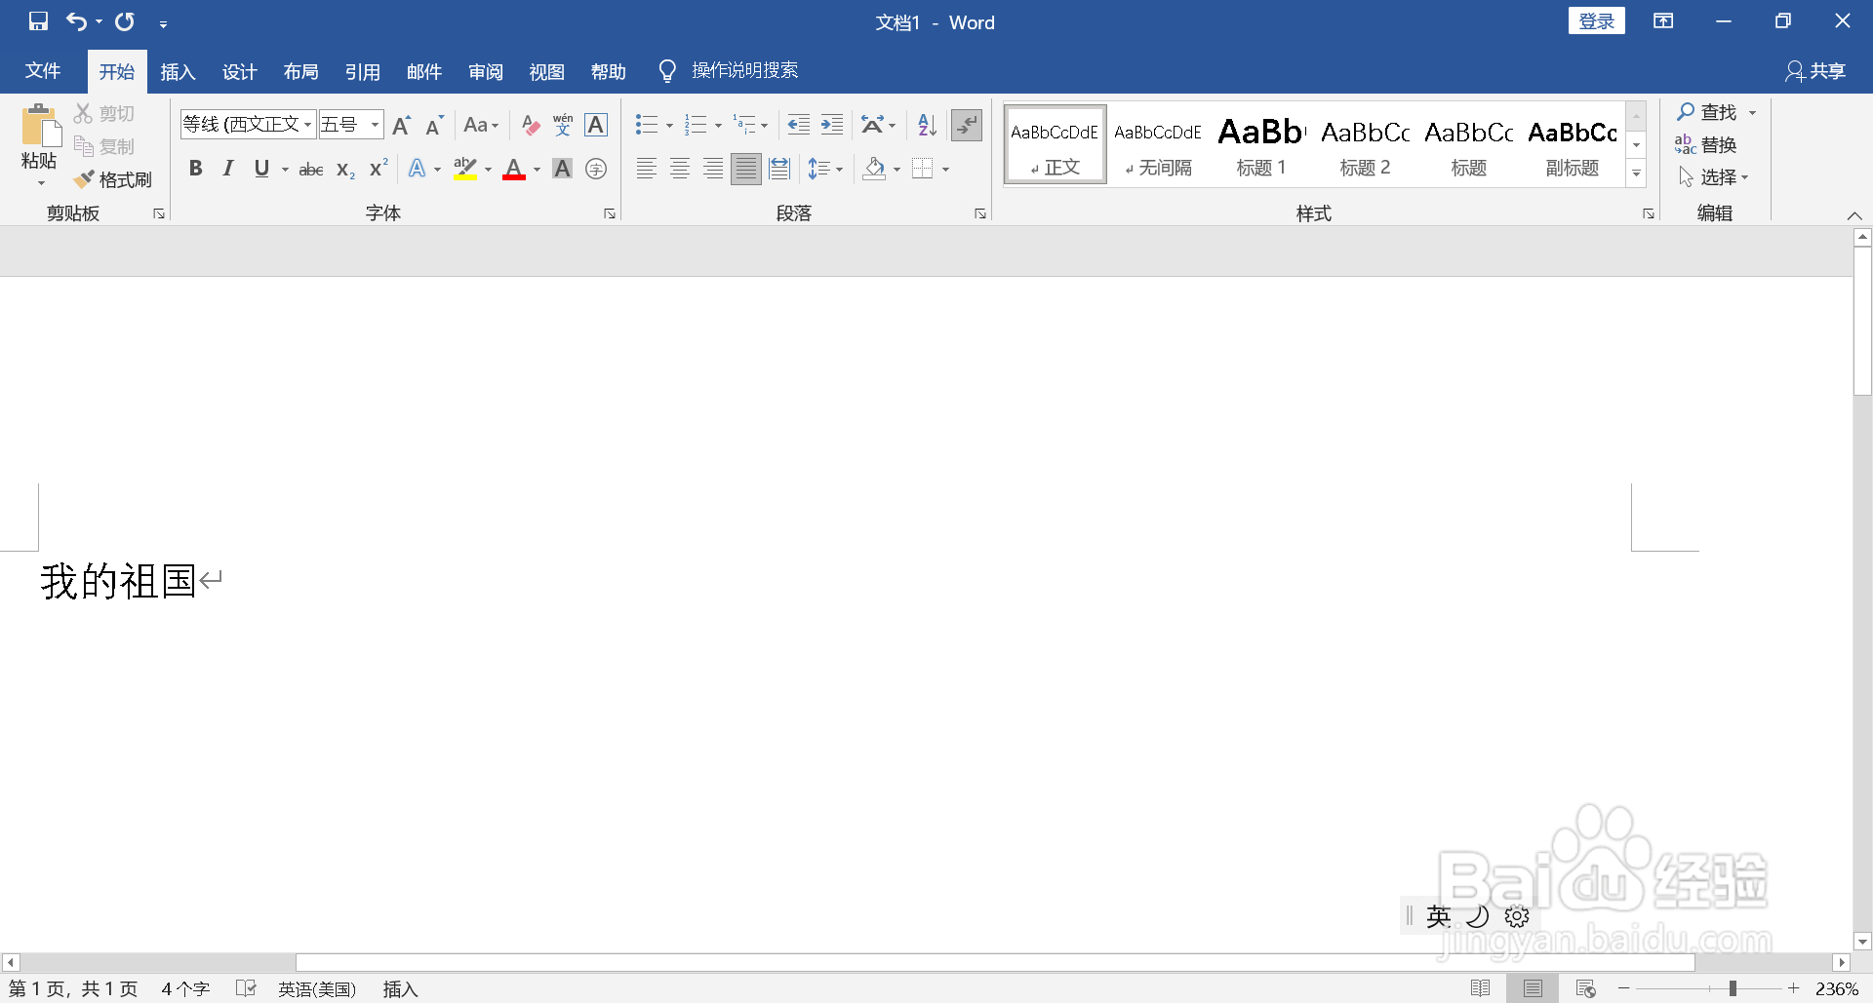Decrease the paragraph indent

pos(799,125)
